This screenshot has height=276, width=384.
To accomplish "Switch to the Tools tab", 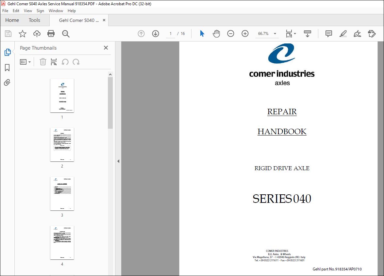I will click(34, 20).
